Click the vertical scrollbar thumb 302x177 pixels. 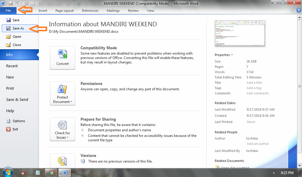tap(299, 86)
